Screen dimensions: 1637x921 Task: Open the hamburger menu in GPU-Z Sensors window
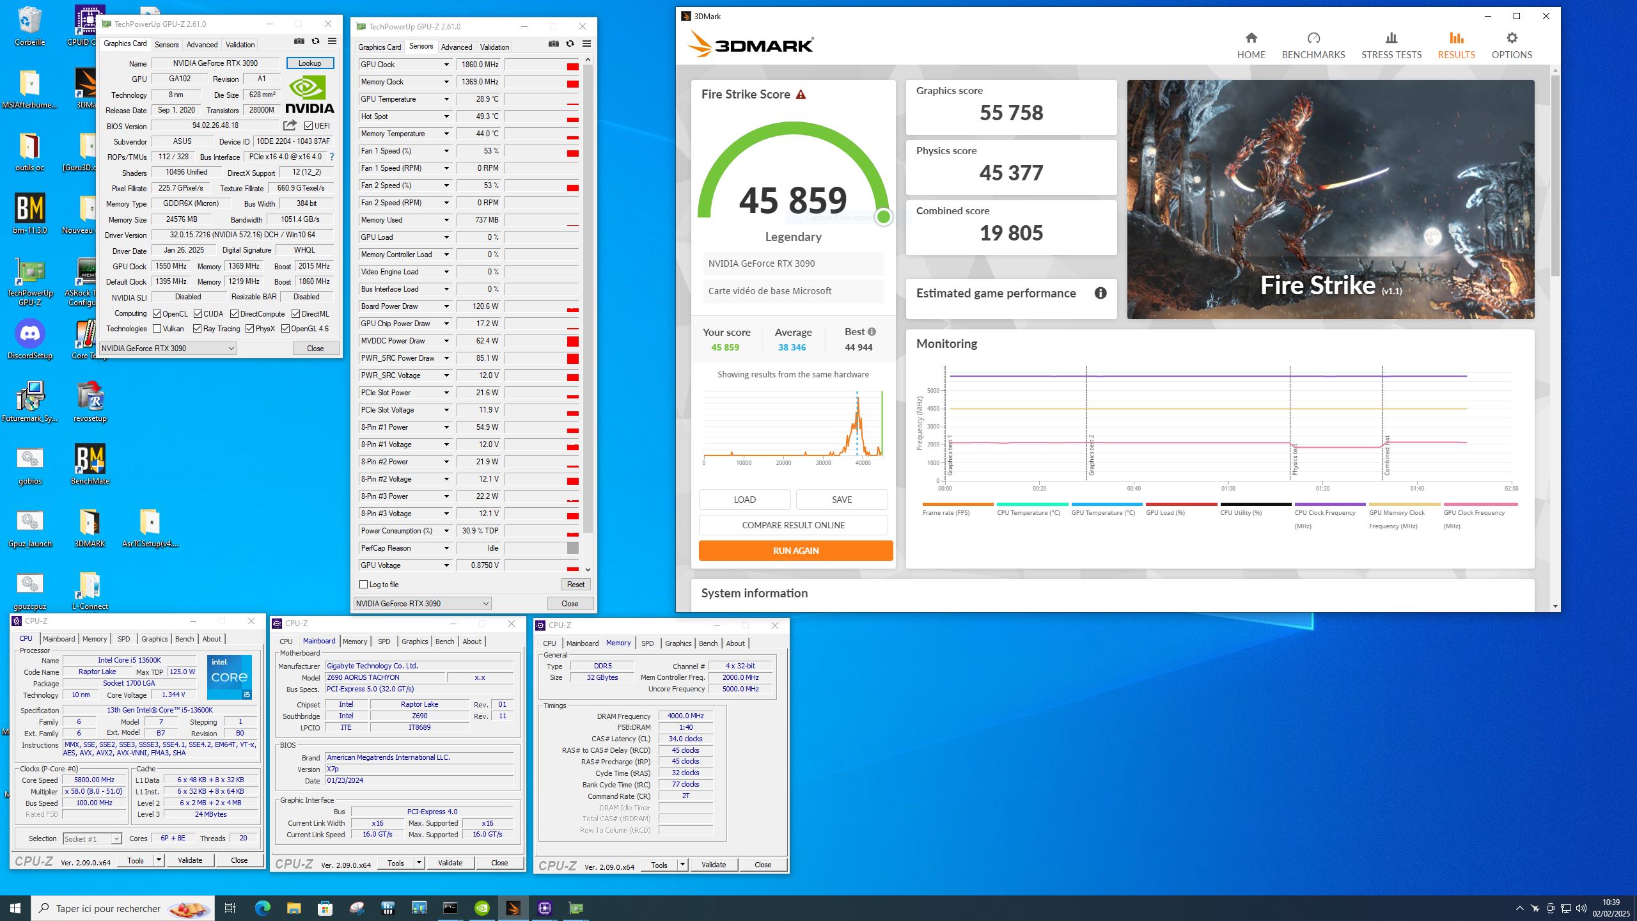click(586, 44)
